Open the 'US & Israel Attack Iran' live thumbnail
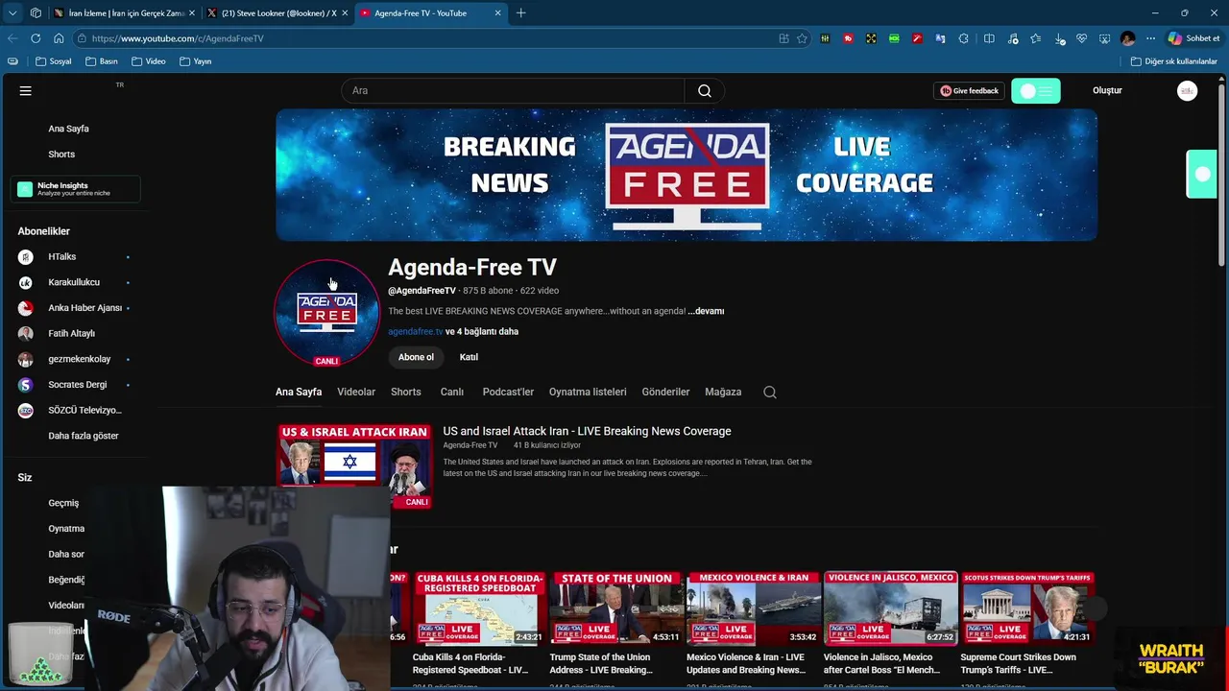 pos(354,466)
